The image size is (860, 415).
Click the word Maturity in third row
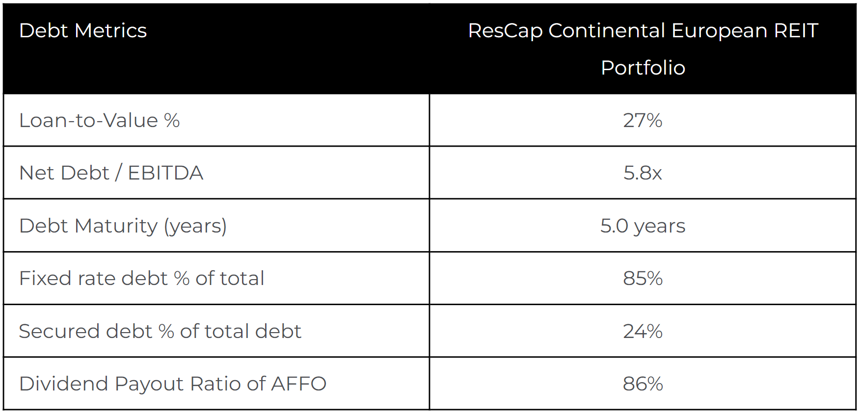click(116, 226)
